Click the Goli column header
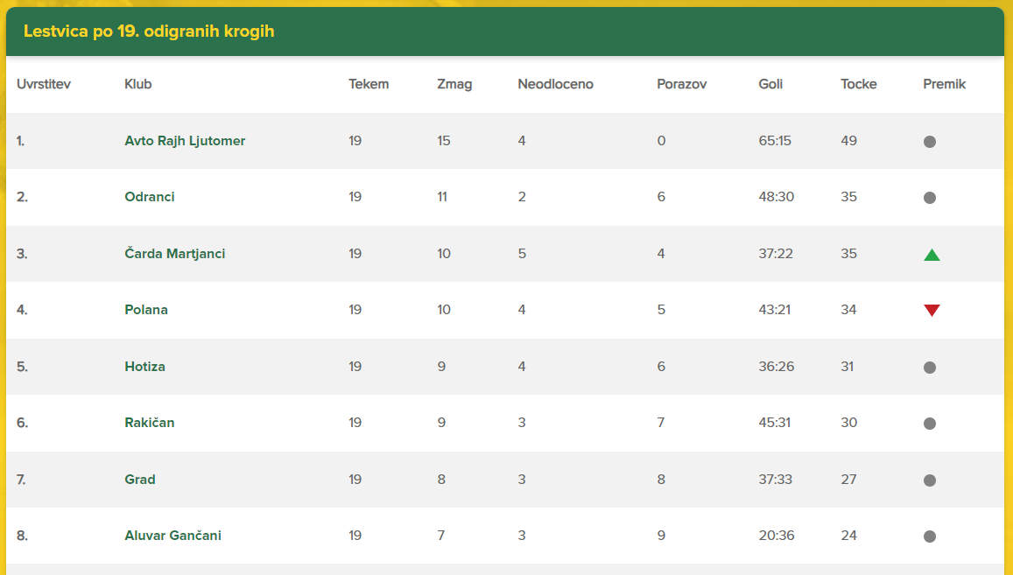 point(770,84)
